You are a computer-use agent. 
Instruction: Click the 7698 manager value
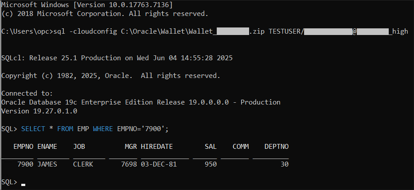point(129,164)
